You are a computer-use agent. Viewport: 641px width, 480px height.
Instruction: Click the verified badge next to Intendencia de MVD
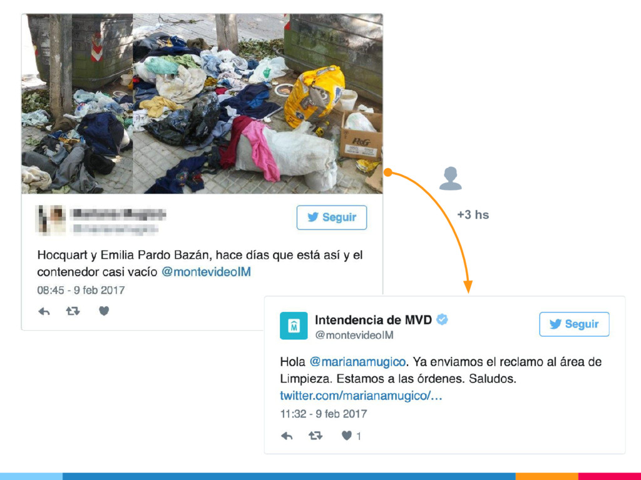[x=442, y=319]
